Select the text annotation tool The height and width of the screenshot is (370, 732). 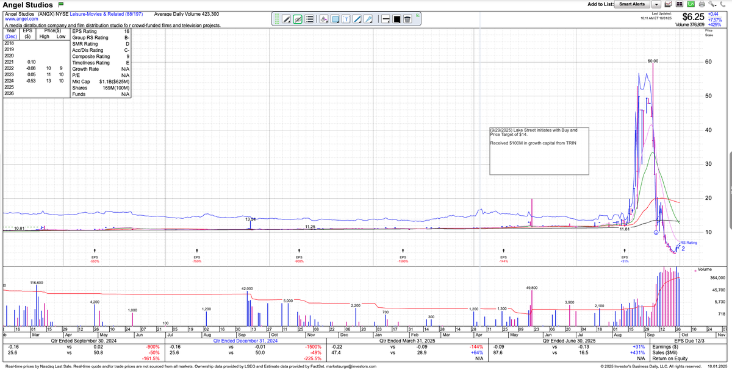point(346,19)
